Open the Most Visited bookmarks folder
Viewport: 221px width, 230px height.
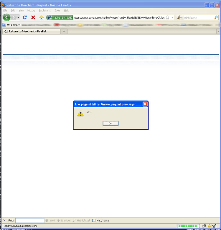point(11,25)
